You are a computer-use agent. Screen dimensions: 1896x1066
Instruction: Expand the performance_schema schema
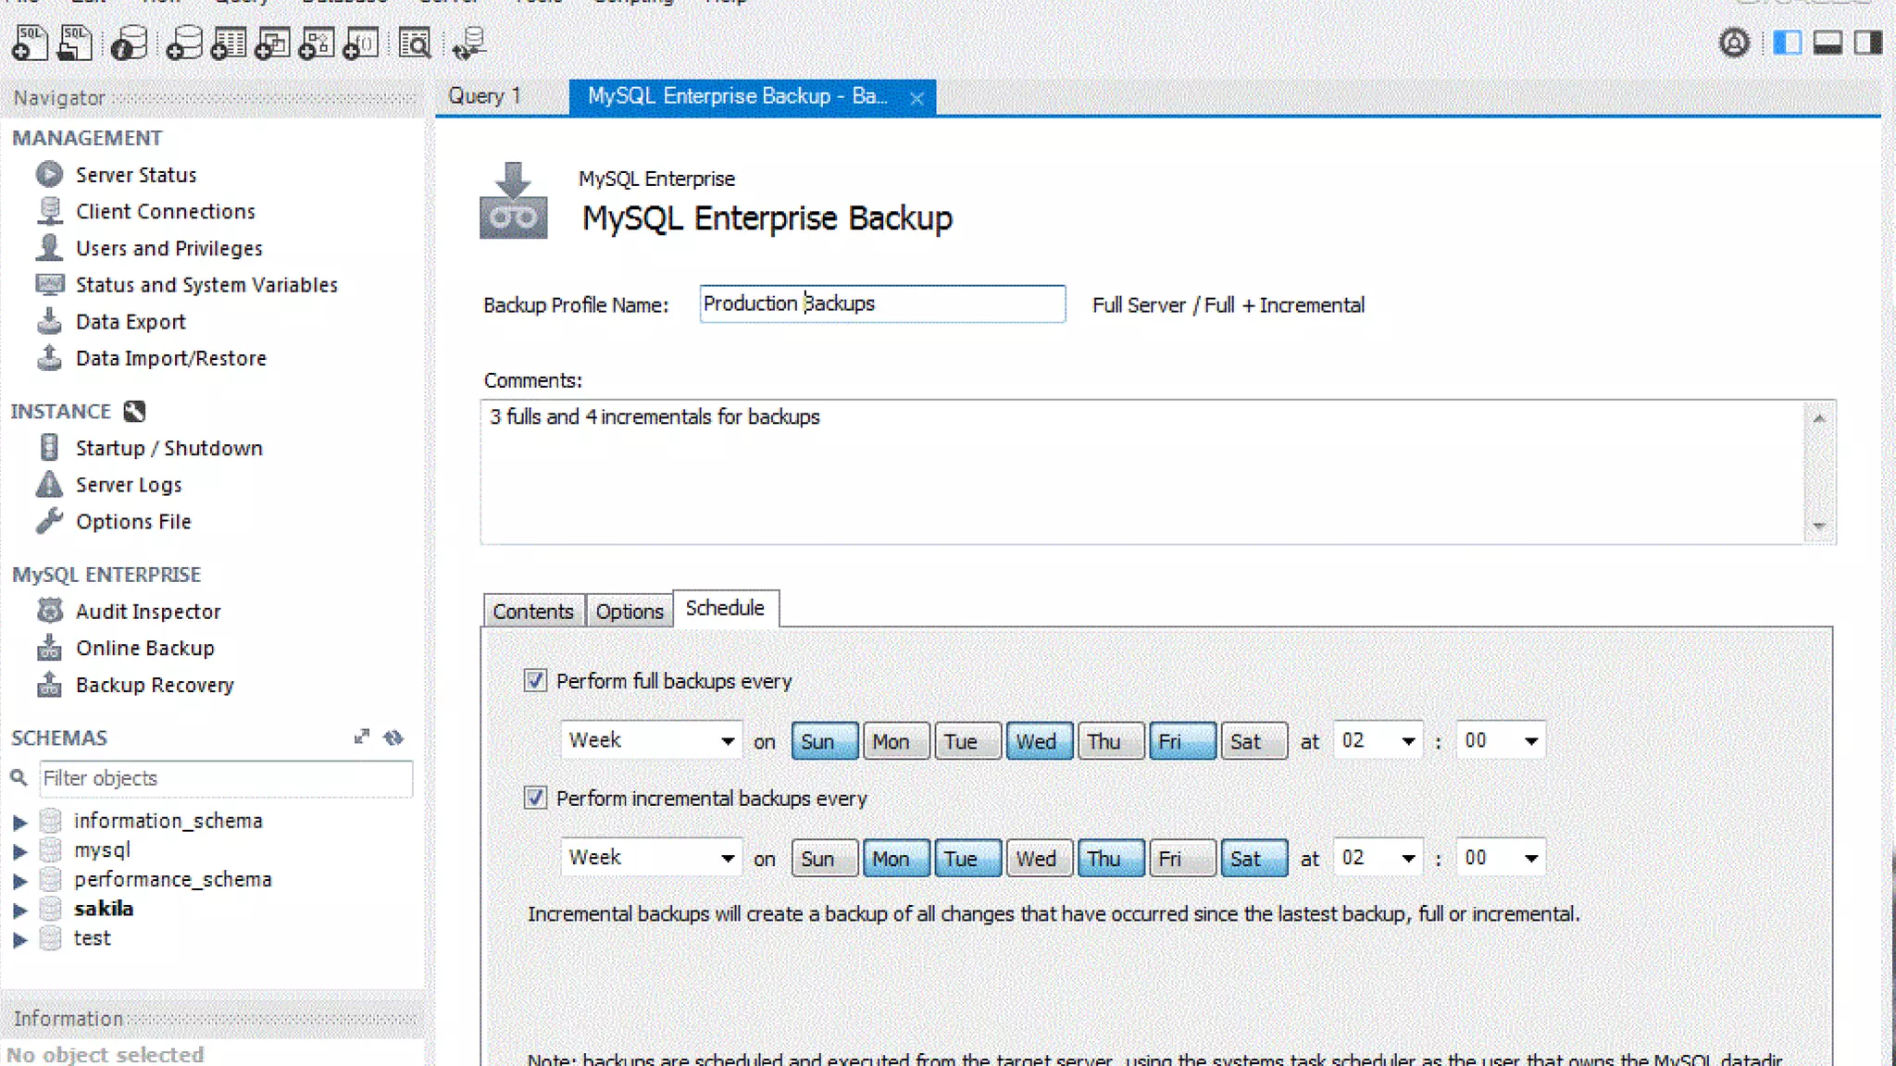click(x=19, y=880)
